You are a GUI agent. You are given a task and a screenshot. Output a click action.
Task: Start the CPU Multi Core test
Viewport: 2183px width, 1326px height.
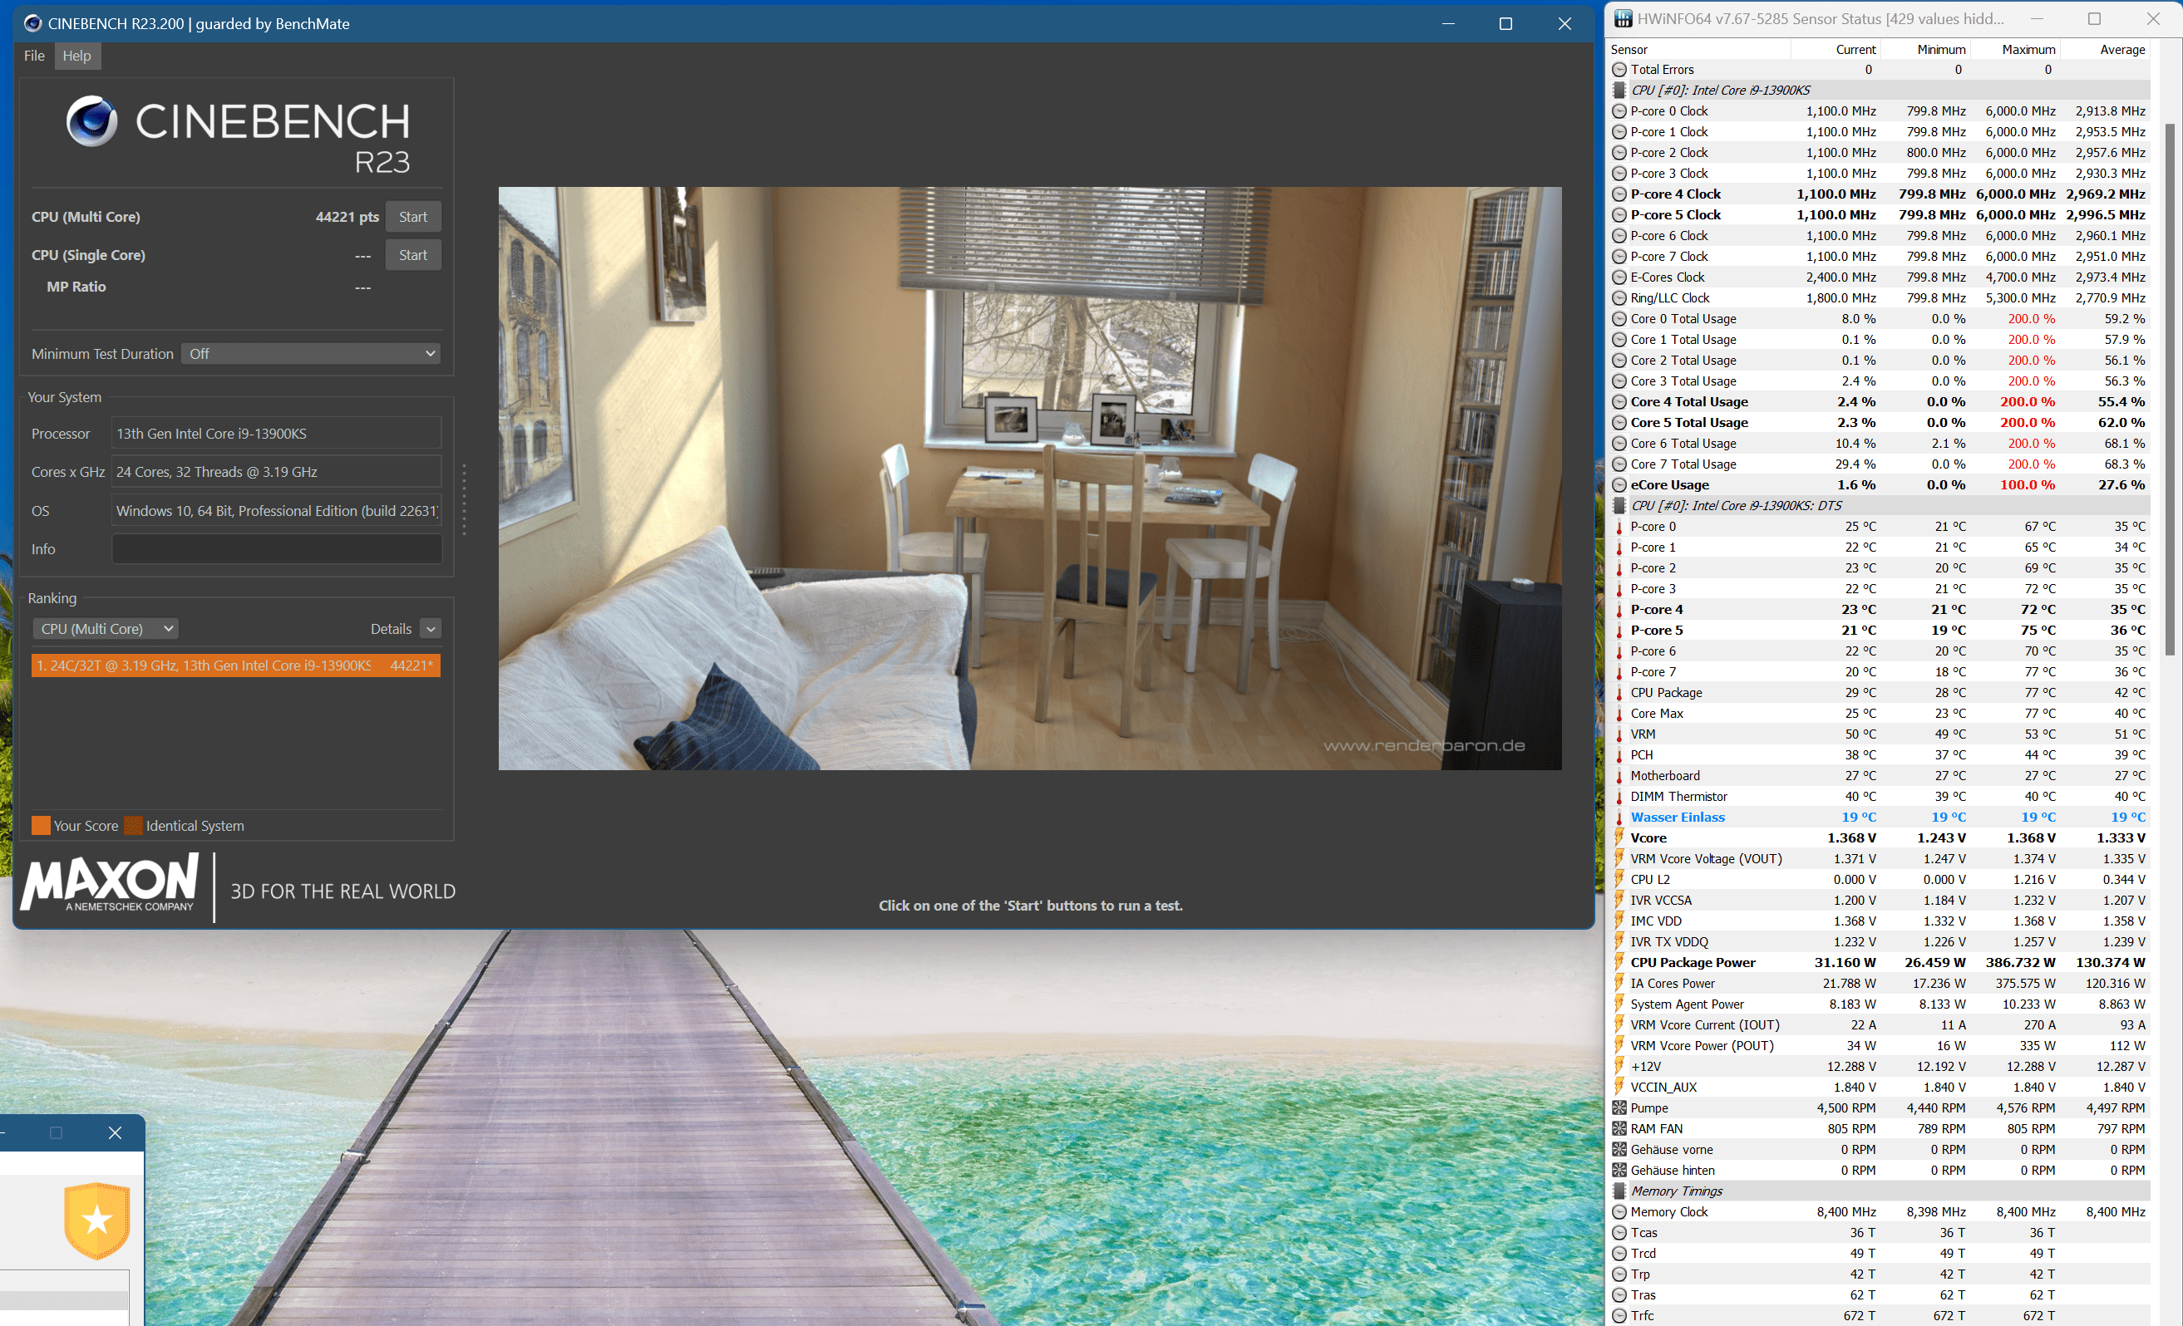[x=413, y=217]
